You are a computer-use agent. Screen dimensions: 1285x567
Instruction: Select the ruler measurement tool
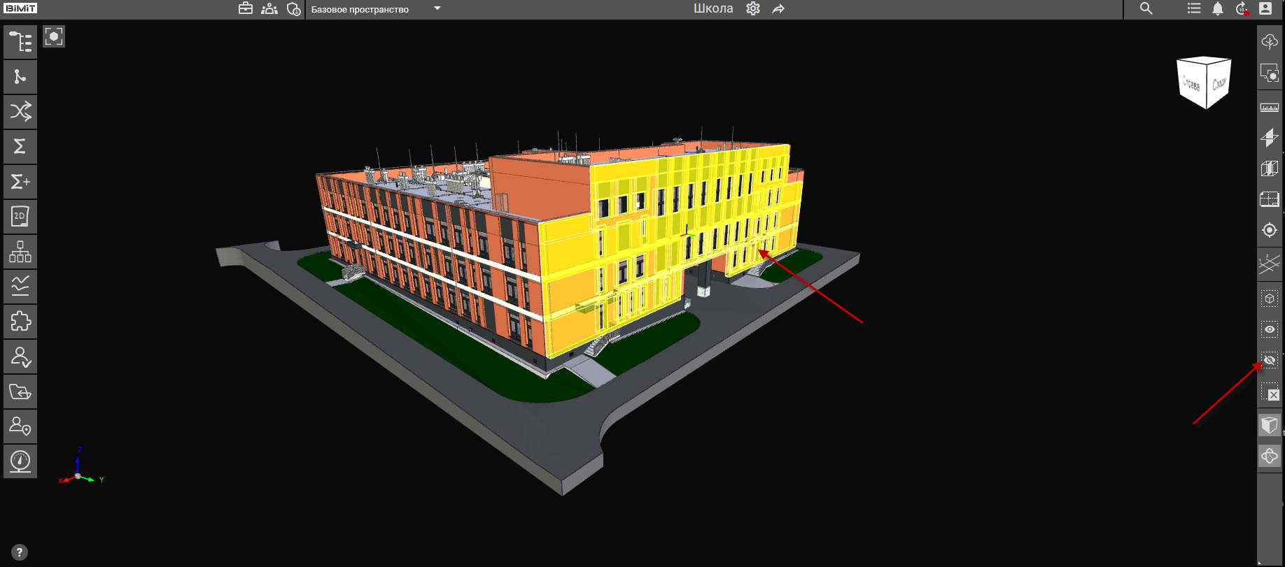[x=1269, y=108]
